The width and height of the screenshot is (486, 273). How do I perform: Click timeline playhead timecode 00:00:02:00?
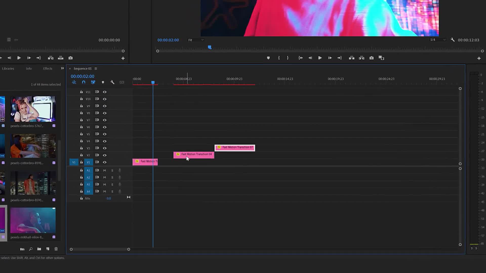(83, 76)
